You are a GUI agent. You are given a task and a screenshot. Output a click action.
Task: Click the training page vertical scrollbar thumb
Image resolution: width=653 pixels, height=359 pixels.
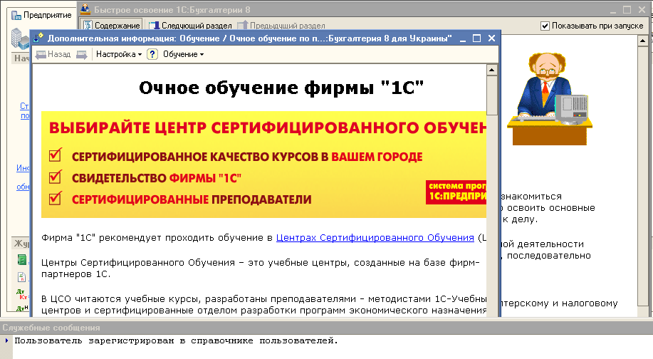point(492,95)
